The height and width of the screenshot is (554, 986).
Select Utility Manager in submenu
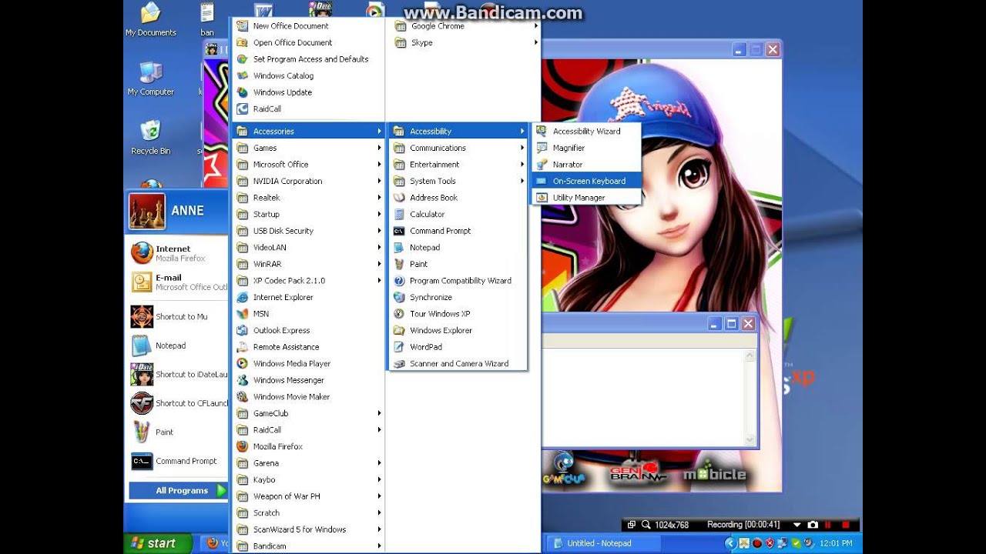[586, 198]
